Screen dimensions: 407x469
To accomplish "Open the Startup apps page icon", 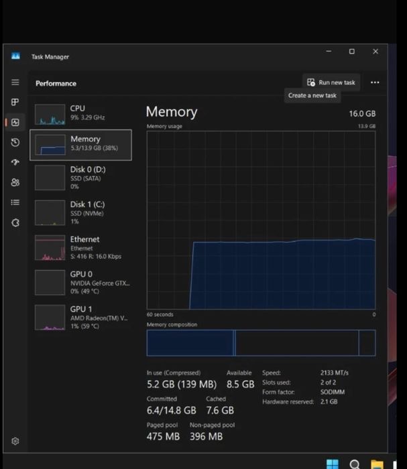I will click(x=15, y=162).
